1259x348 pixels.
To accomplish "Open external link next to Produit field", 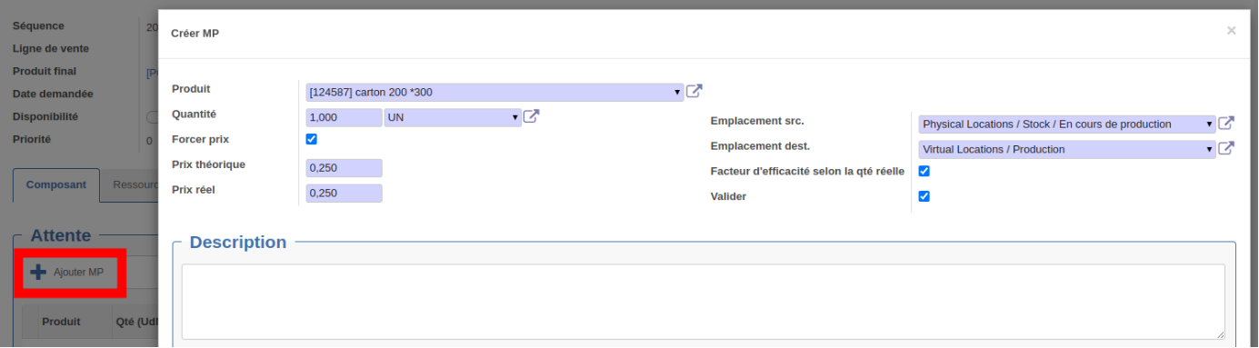I will 694,92.
